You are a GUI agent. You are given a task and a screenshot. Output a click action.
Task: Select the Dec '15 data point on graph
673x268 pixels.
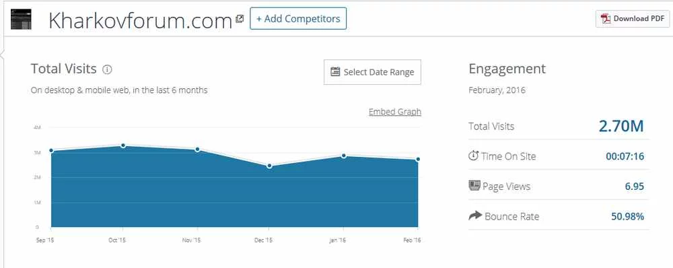pyautogui.click(x=270, y=166)
